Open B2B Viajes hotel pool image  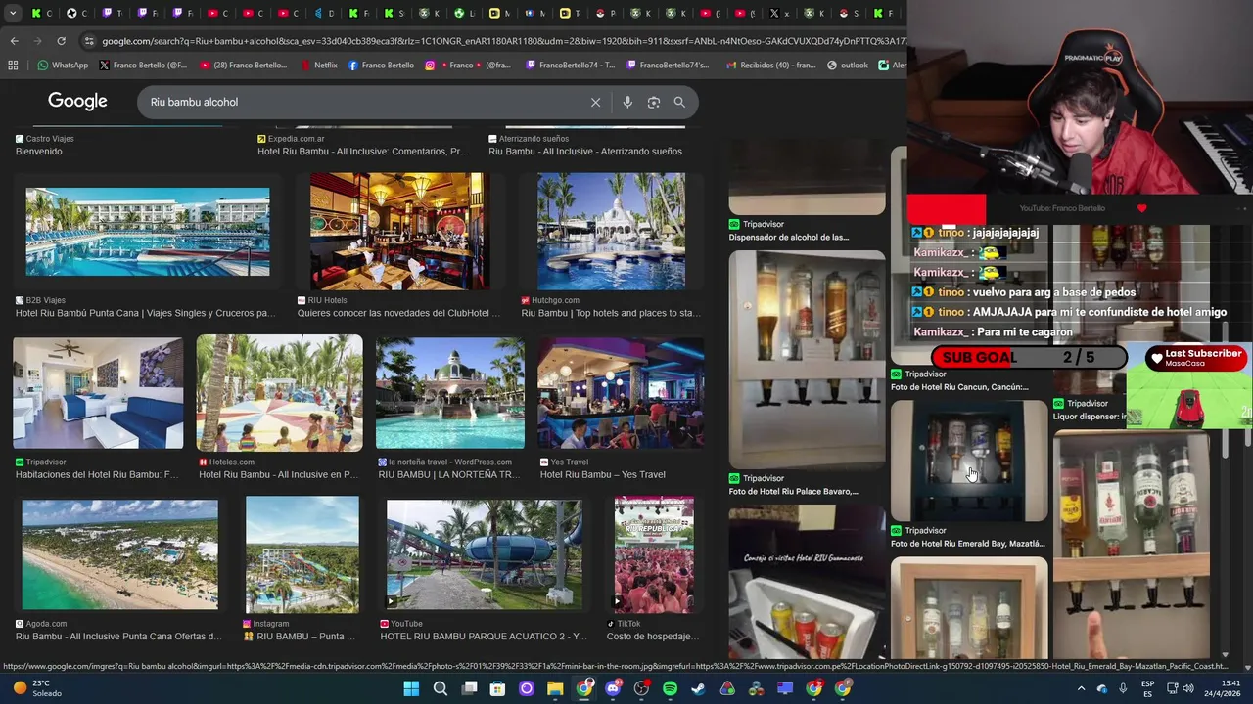pos(148,232)
